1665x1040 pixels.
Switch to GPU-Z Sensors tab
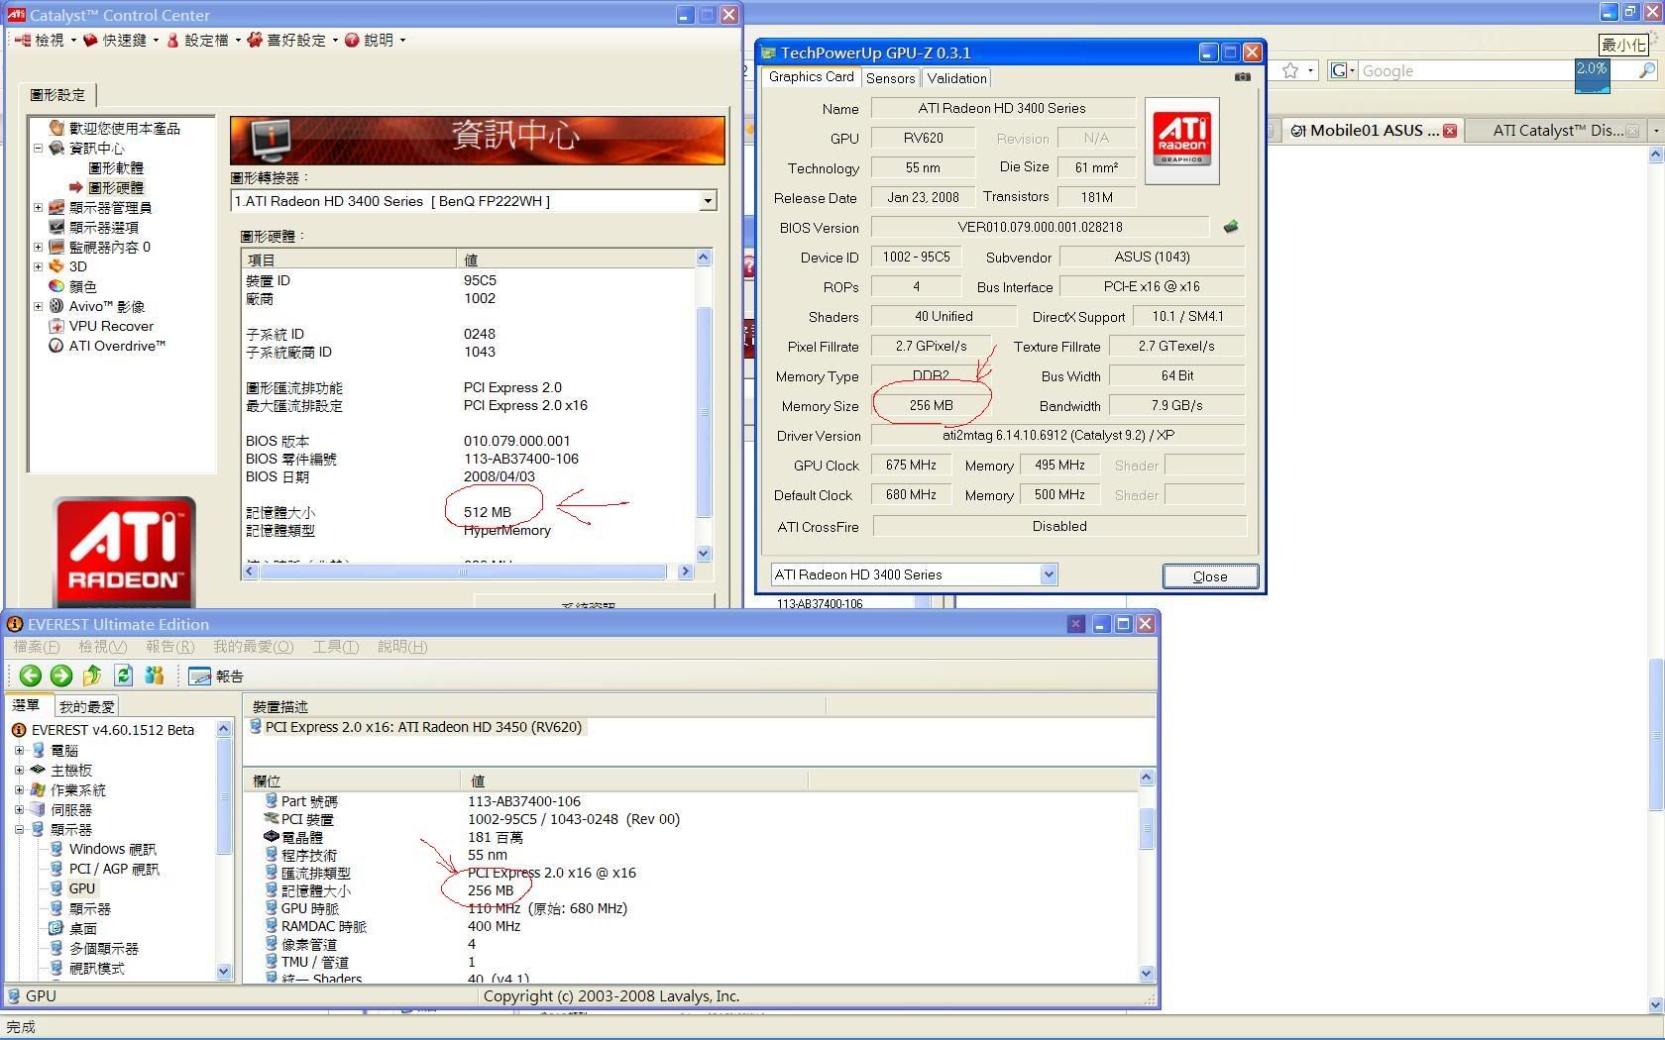[x=890, y=78]
